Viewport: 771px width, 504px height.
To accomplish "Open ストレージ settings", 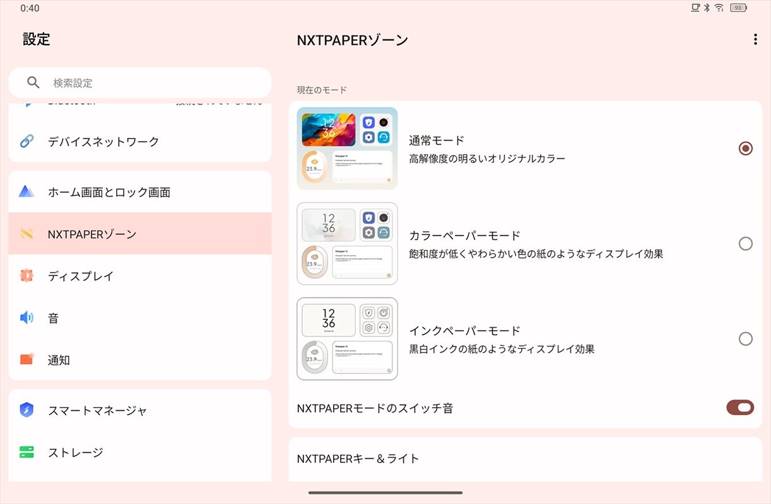I will pyautogui.click(x=140, y=452).
